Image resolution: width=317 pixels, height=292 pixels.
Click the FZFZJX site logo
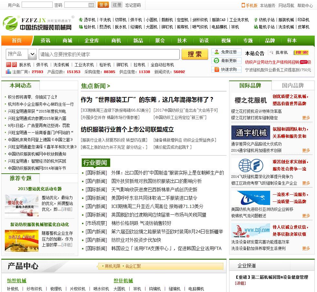37,23
